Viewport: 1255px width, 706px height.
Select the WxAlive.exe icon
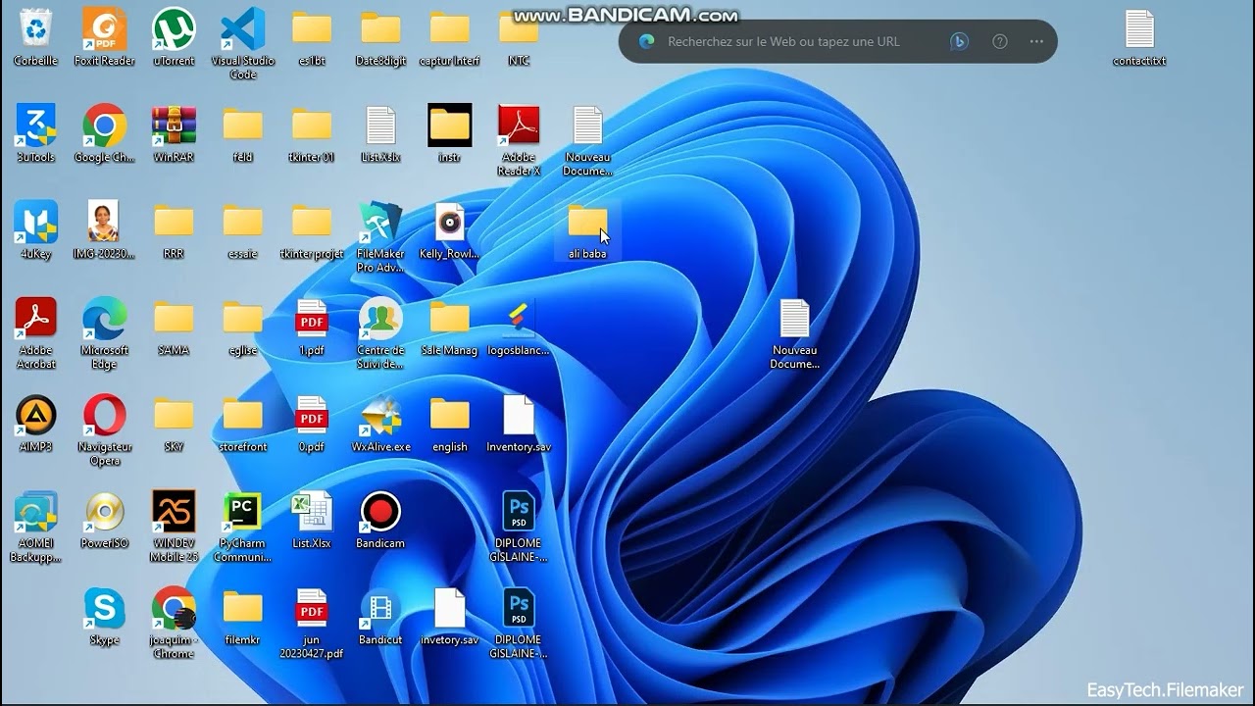(380, 415)
